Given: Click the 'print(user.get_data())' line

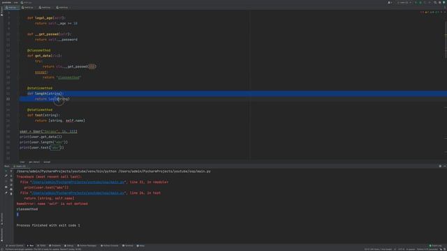Looking at the screenshot, I should point(41,137).
